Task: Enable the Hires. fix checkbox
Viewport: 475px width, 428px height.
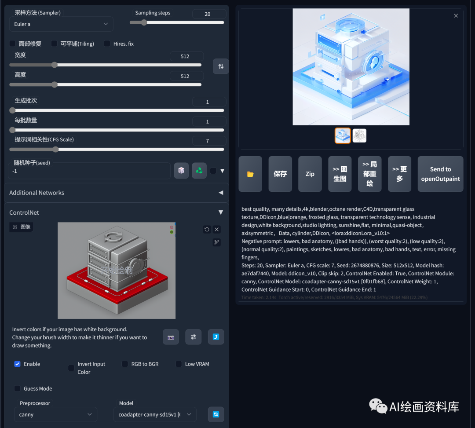Action: pos(107,44)
